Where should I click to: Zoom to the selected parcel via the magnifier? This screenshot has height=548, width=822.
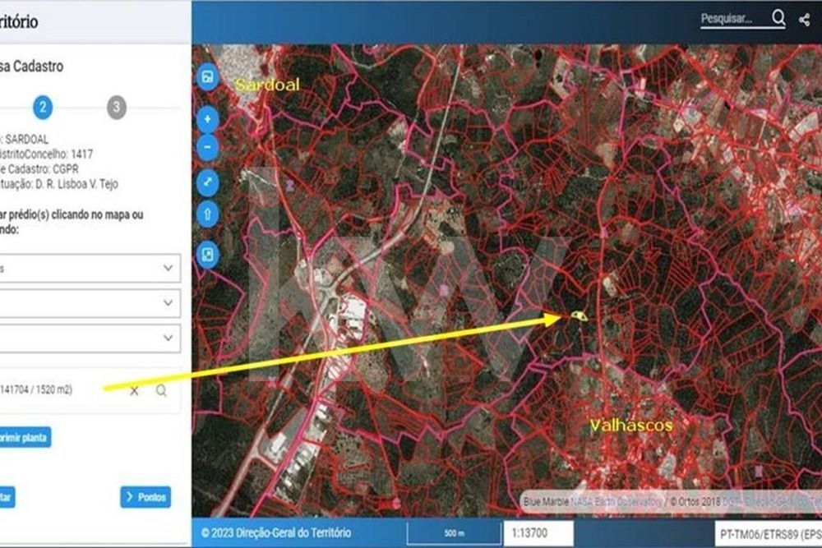click(x=161, y=390)
